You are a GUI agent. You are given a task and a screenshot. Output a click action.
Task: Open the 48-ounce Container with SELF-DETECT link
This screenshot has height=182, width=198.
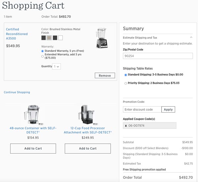coord(33,130)
